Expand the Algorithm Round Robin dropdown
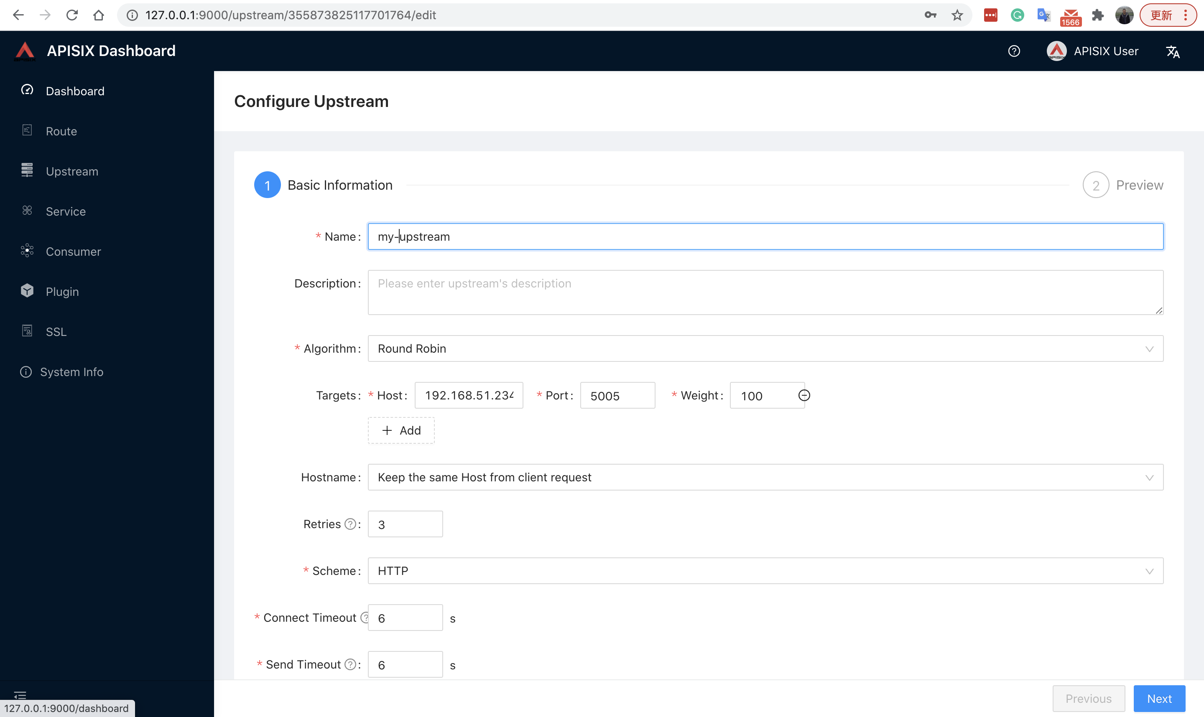Screen dimensions: 1204x717 click(765, 347)
